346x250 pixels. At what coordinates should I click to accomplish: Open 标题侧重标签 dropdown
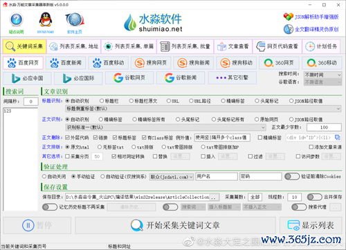tap(203, 108)
